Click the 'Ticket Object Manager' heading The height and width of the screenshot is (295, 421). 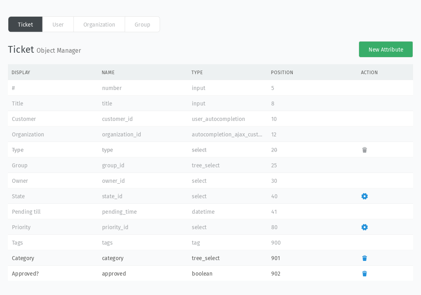(x=44, y=50)
